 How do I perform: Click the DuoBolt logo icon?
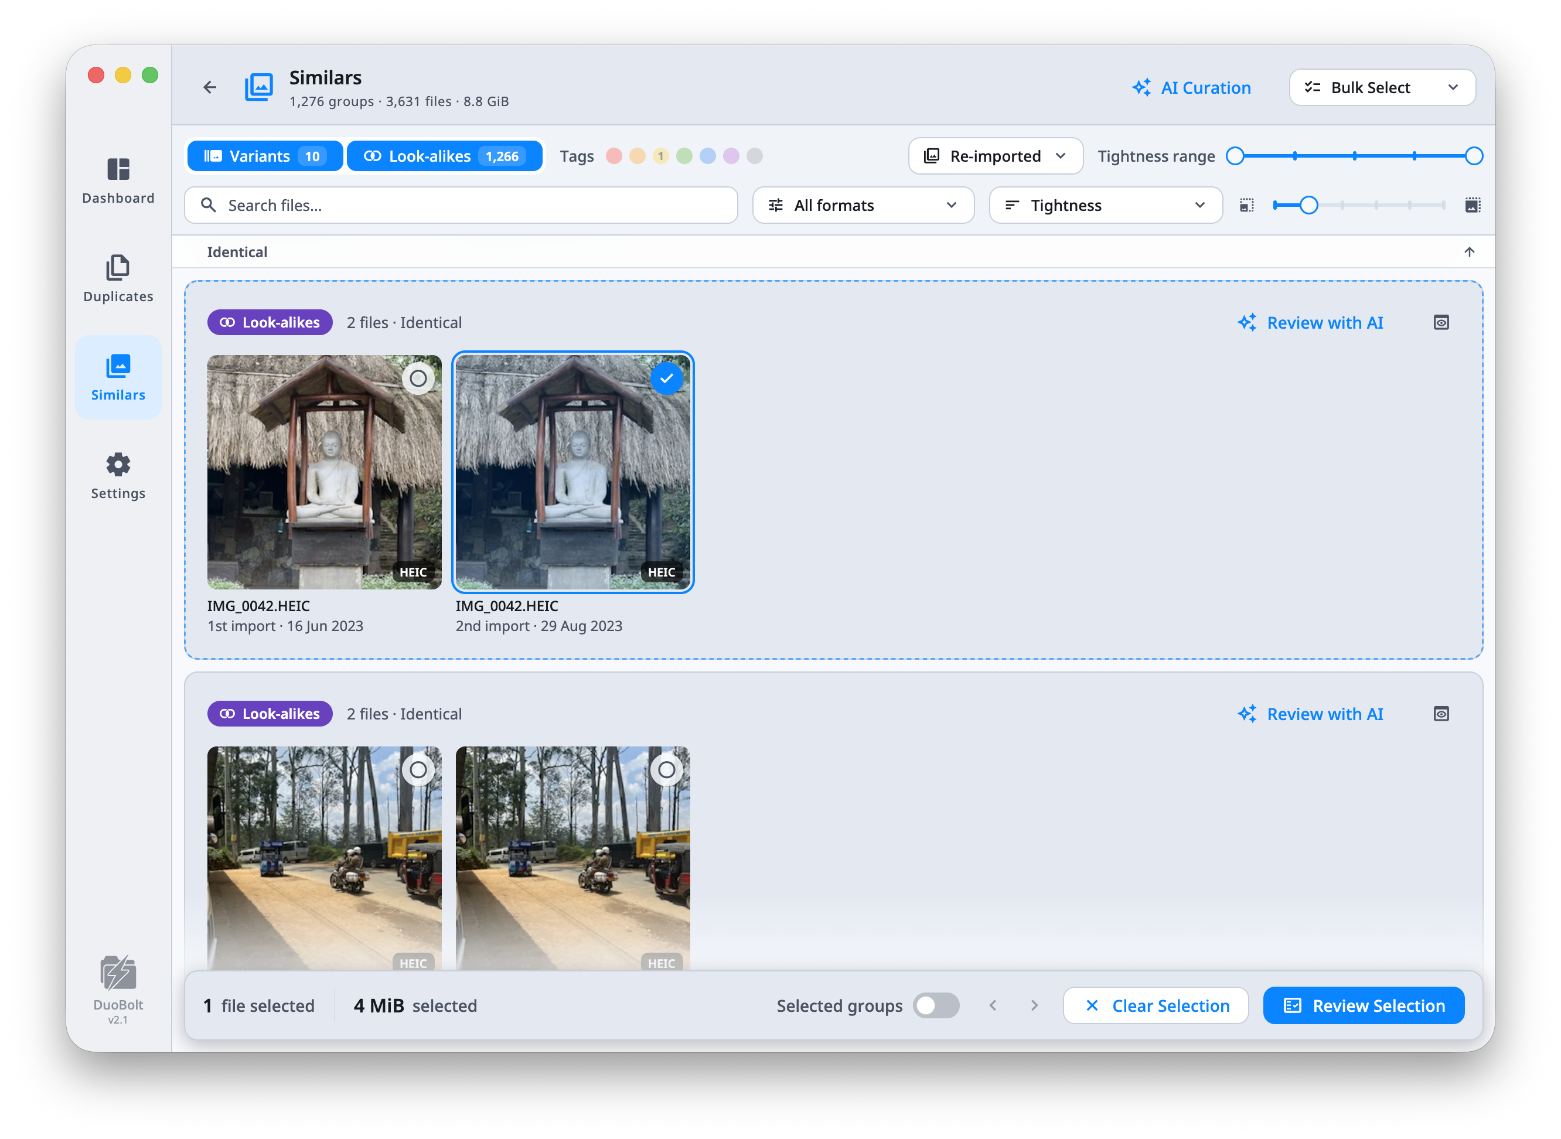click(x=118, y=972)
